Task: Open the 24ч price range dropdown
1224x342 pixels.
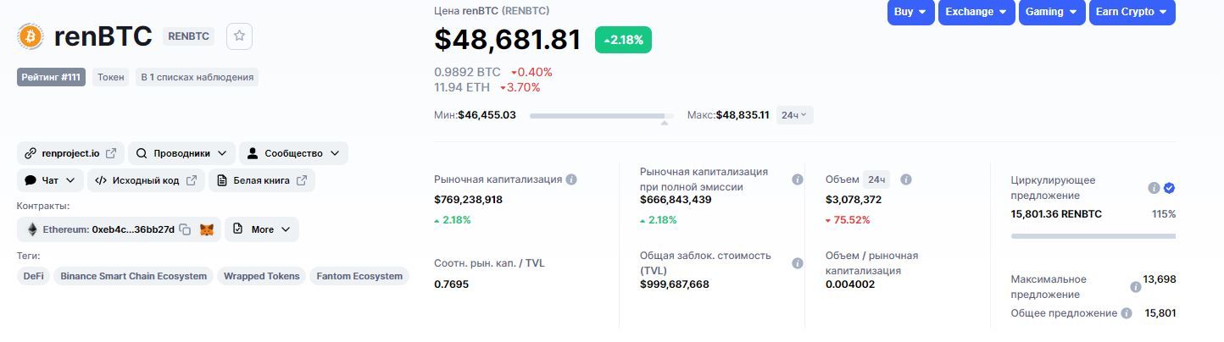Action: [x=794, y=115]
